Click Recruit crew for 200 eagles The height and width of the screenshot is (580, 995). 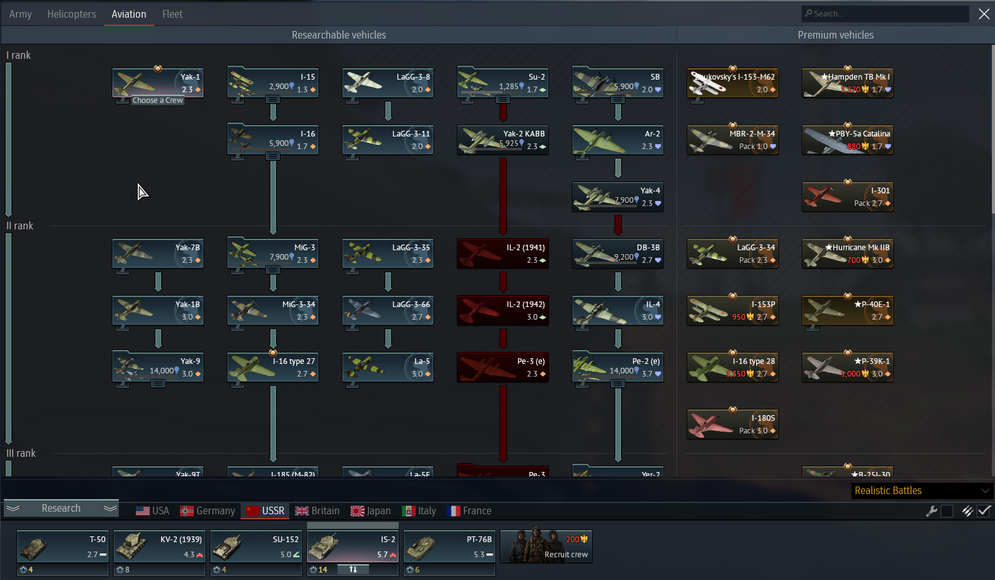coord(546,547)
